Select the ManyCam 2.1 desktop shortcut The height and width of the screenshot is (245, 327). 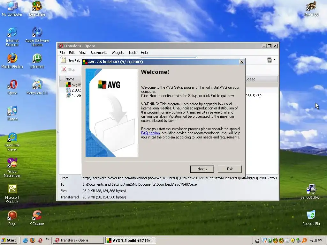point(37,87)
